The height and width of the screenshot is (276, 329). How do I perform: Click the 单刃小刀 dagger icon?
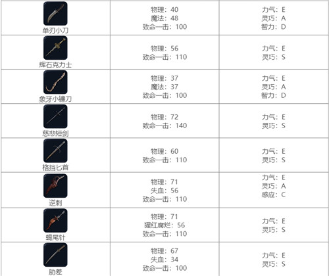pyautogui.click(x=55, y=13)
